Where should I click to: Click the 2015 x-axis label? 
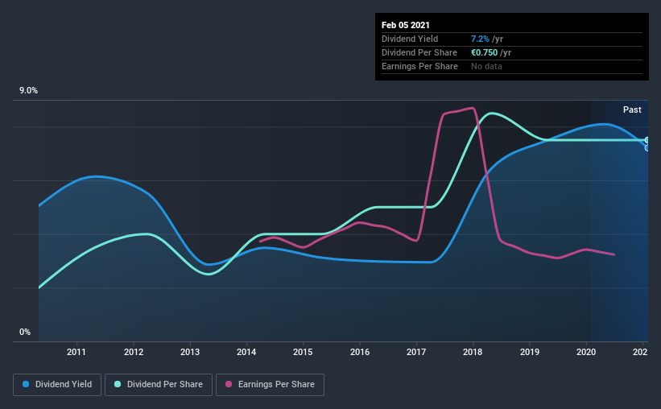[x=303, y=352]
